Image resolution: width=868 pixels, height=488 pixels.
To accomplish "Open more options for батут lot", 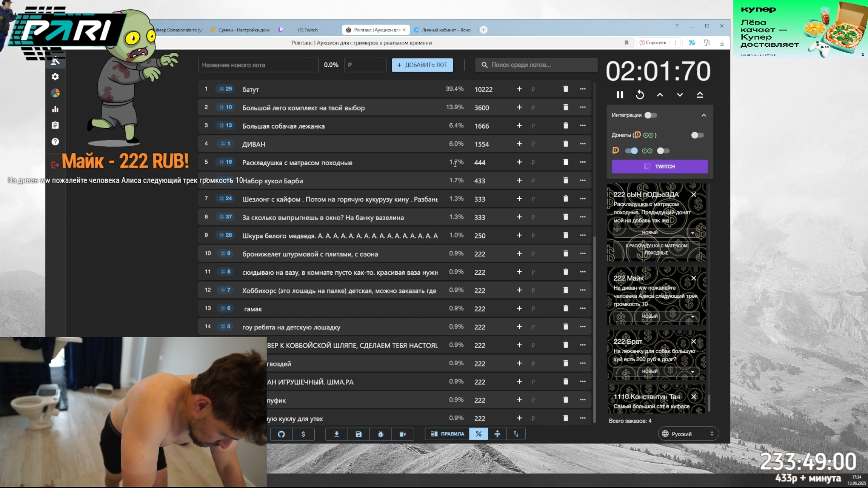I will [x=583, y=89].
